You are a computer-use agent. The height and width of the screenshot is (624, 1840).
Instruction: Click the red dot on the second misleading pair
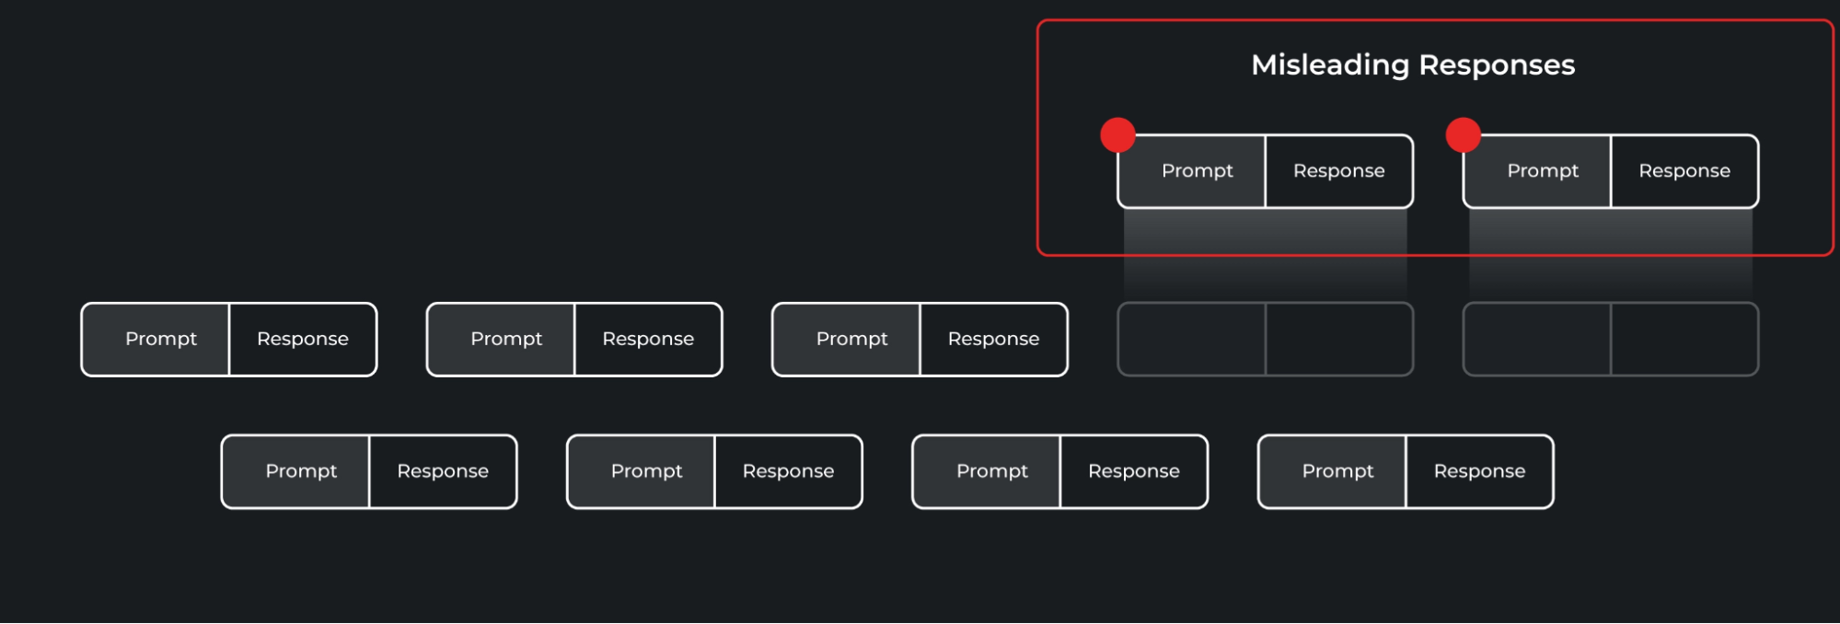(x=1463, y=135)
